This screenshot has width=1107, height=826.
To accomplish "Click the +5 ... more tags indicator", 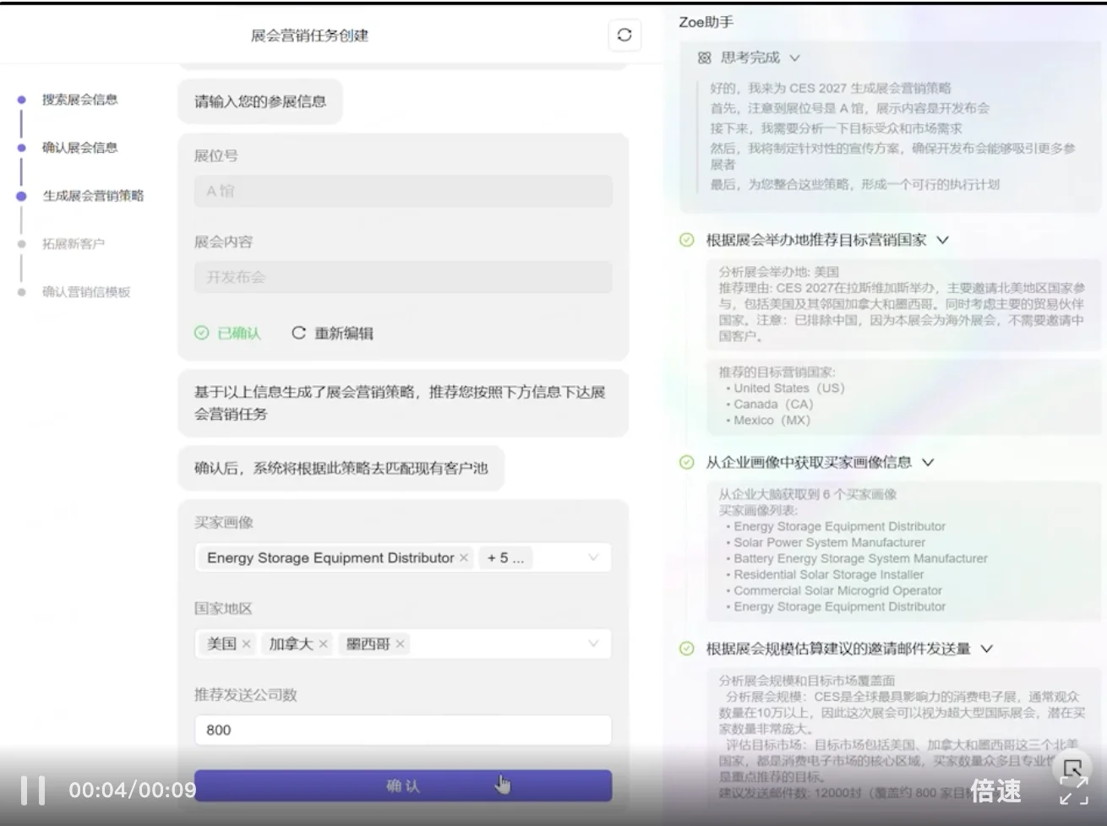I will [x=505, y=557].
